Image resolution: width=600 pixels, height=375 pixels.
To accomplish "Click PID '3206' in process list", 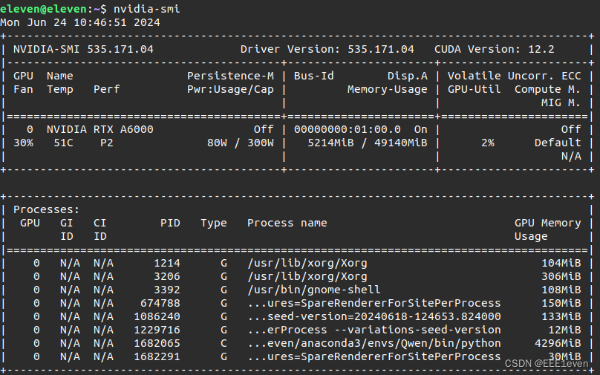I will [167, 277].
